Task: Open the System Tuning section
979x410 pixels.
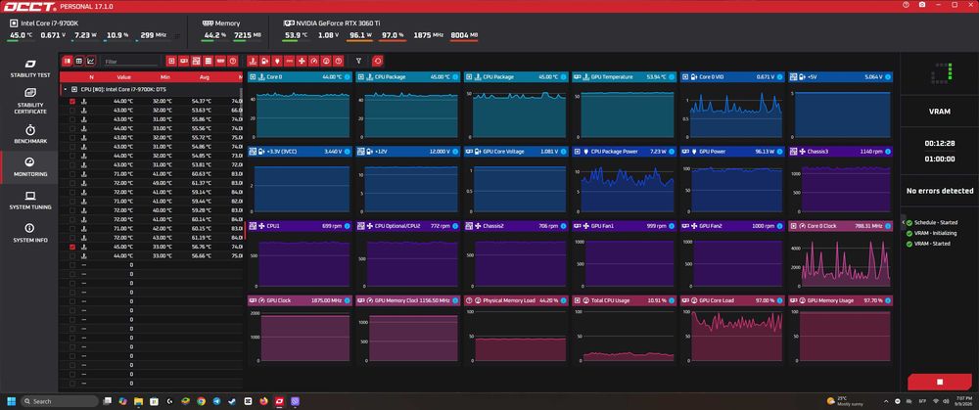Action: click(x=30, y=201)
